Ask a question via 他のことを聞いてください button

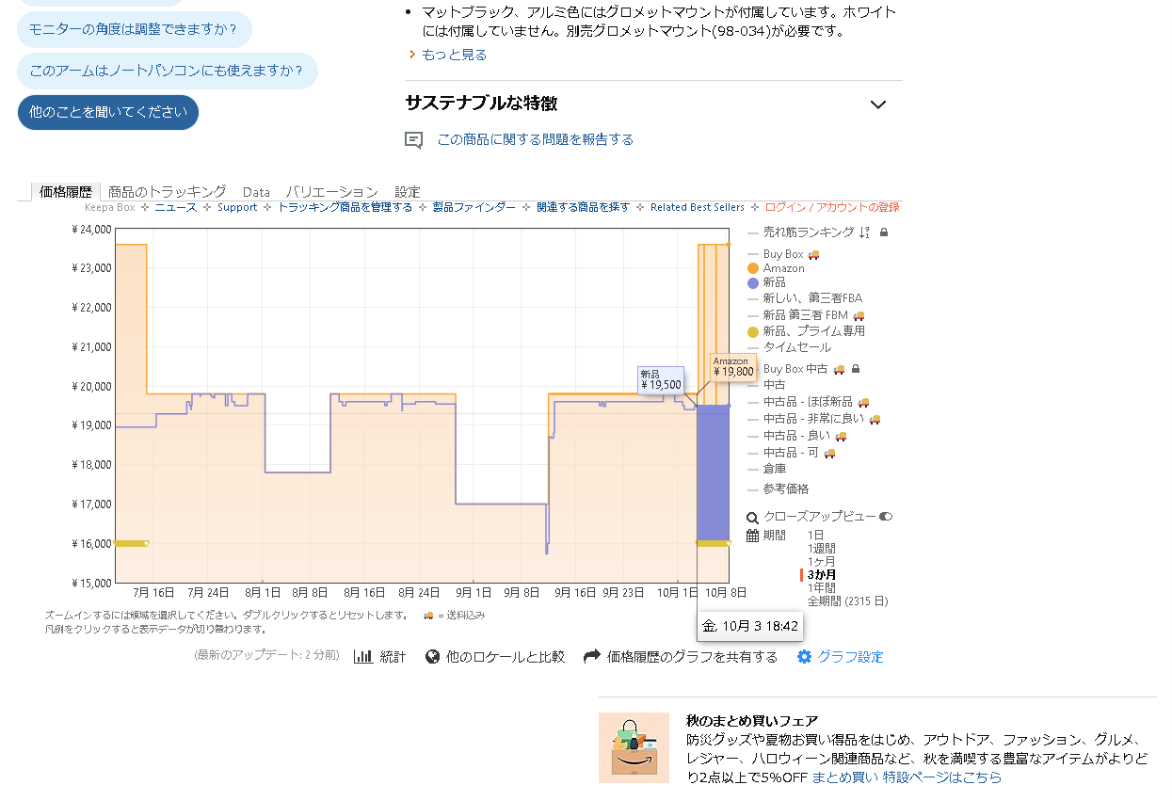[107, 112]
